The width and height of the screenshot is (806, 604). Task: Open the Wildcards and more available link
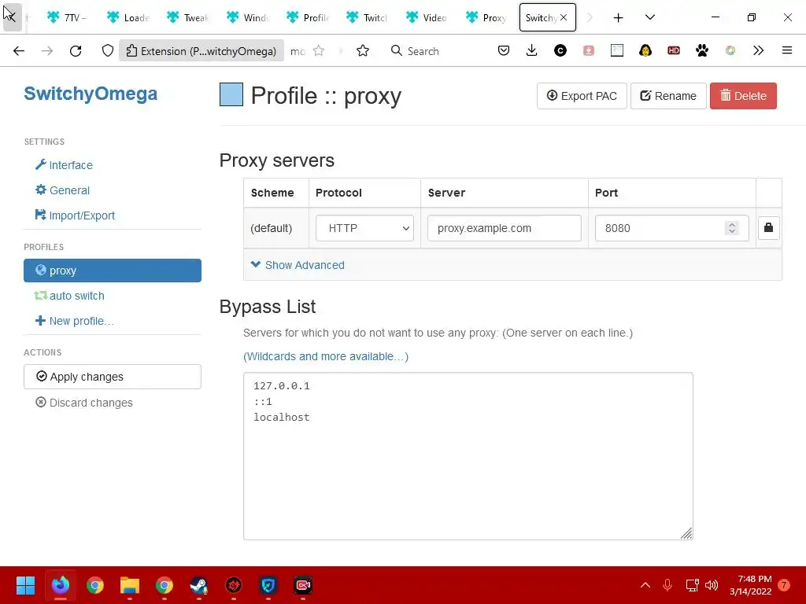(326, 356)
